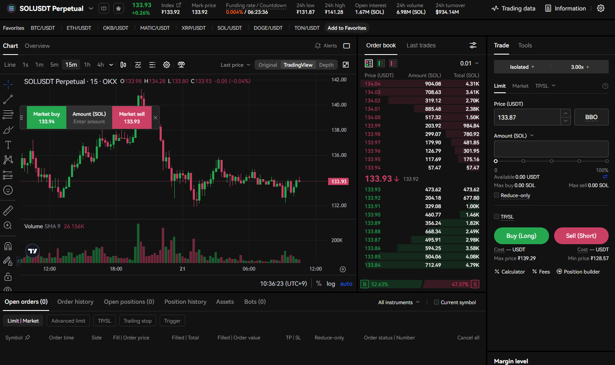Expand more timeframe options chevron

point(111,65)
